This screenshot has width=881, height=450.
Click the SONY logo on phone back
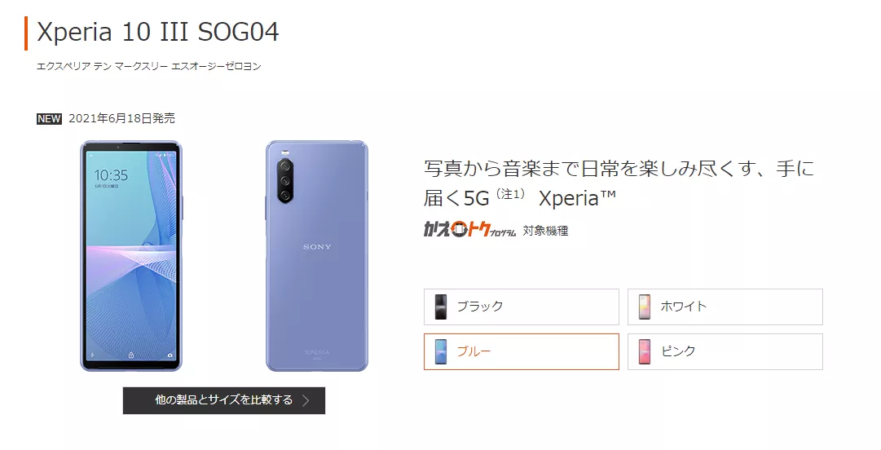(x=318, y=247)
